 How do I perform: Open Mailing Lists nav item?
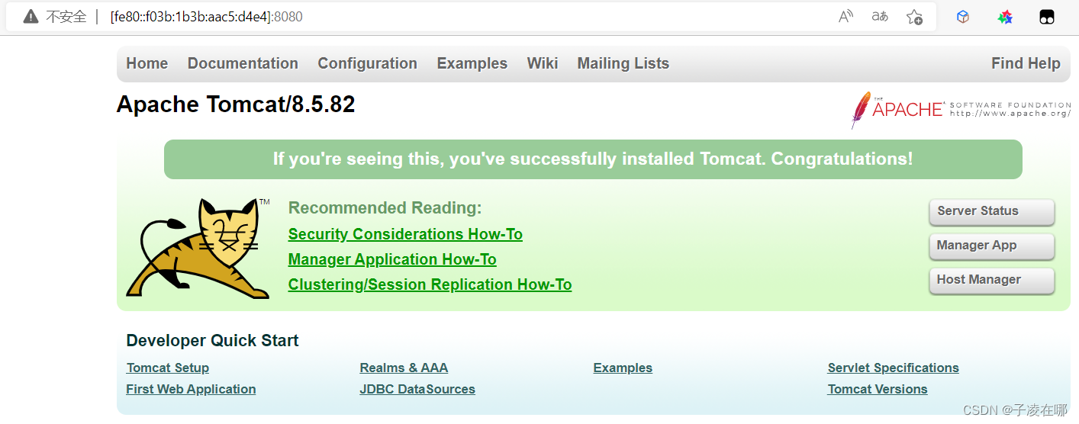(623, 63)
